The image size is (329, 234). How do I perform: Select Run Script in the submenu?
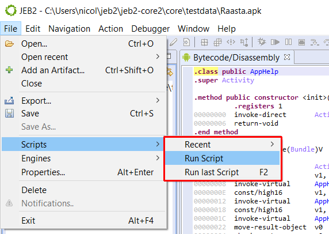click(x=223, y=158)
